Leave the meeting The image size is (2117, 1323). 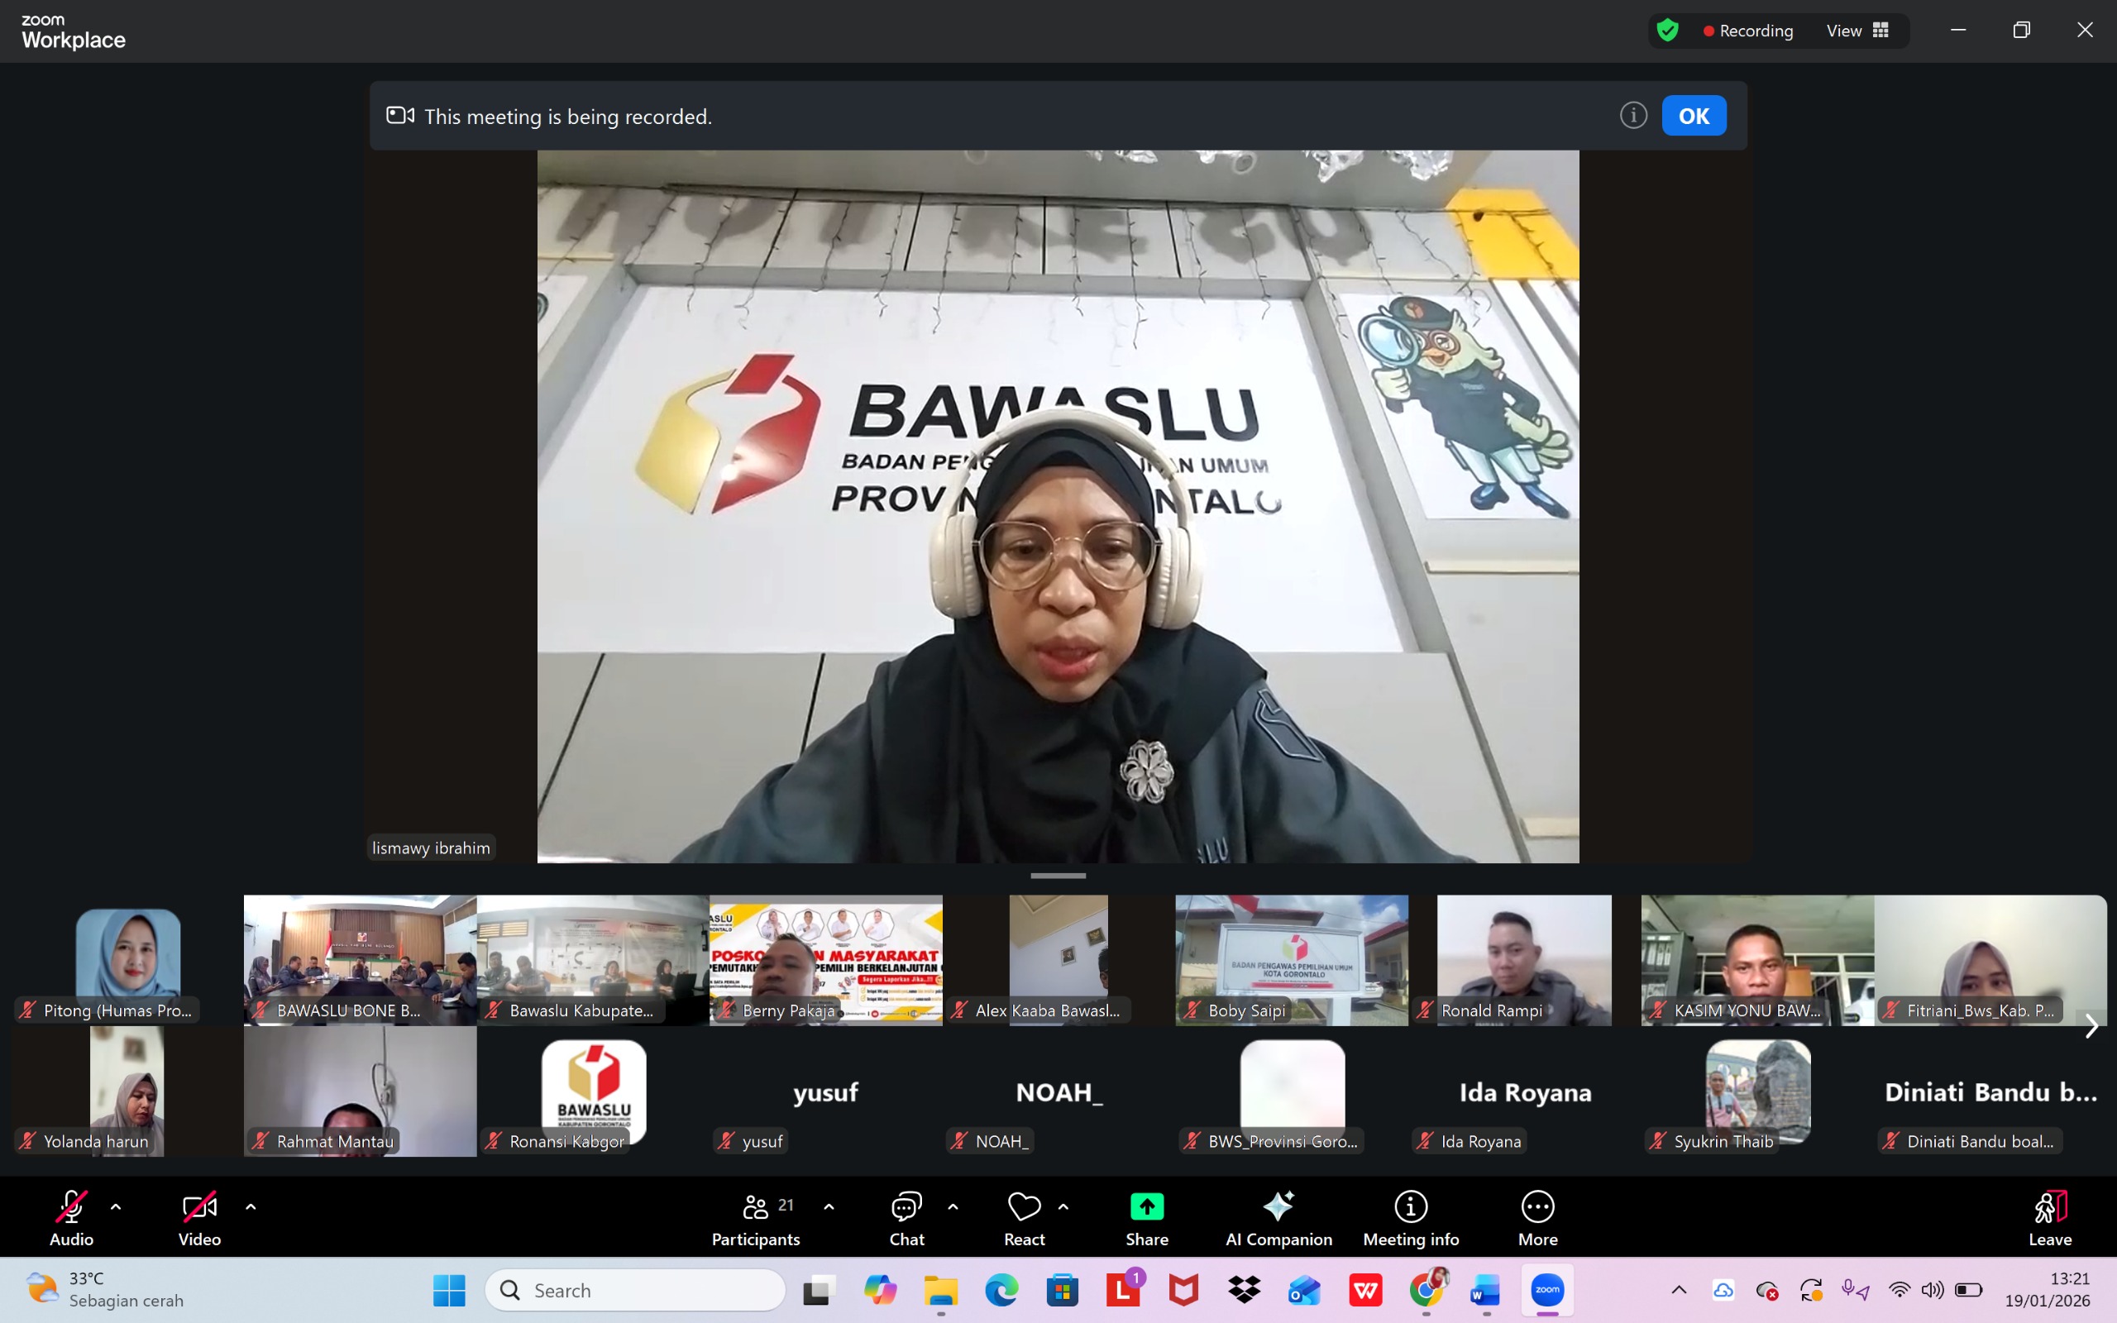coord(2051,1216)
